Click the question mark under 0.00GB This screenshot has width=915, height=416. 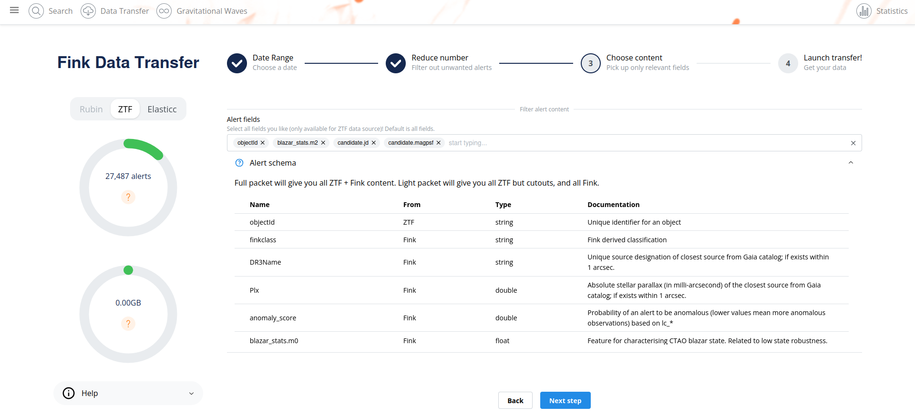[128, 324]
